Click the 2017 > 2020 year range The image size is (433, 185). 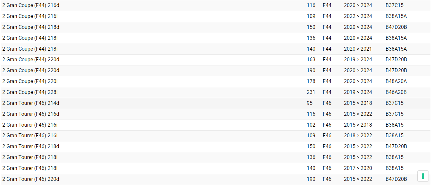(x=358, y=168)
